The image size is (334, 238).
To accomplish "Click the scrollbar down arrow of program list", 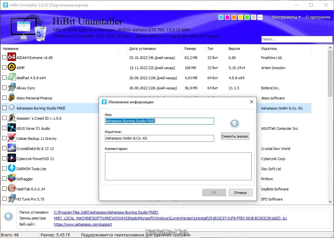I will (330, 201).
